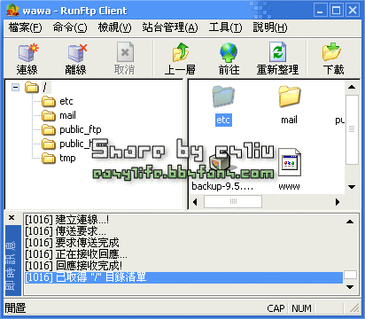
Task: Click the etc folder icon in file pane
Action: [x=223, y=97]
